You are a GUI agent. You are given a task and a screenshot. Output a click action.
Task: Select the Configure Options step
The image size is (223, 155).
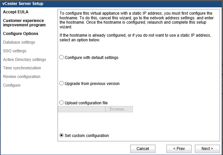21,34
